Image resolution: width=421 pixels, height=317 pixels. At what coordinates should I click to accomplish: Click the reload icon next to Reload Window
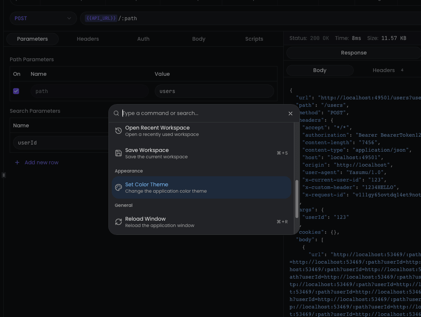click(x=119, y=221)
